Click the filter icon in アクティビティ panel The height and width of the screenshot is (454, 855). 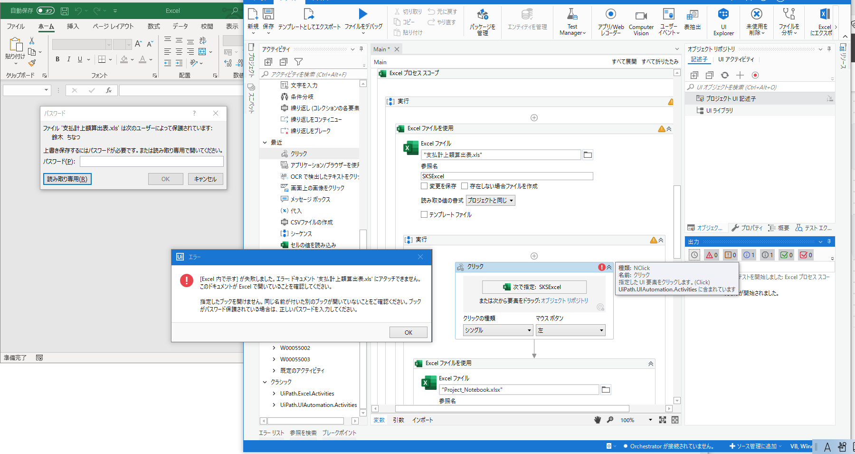(298, 62)
